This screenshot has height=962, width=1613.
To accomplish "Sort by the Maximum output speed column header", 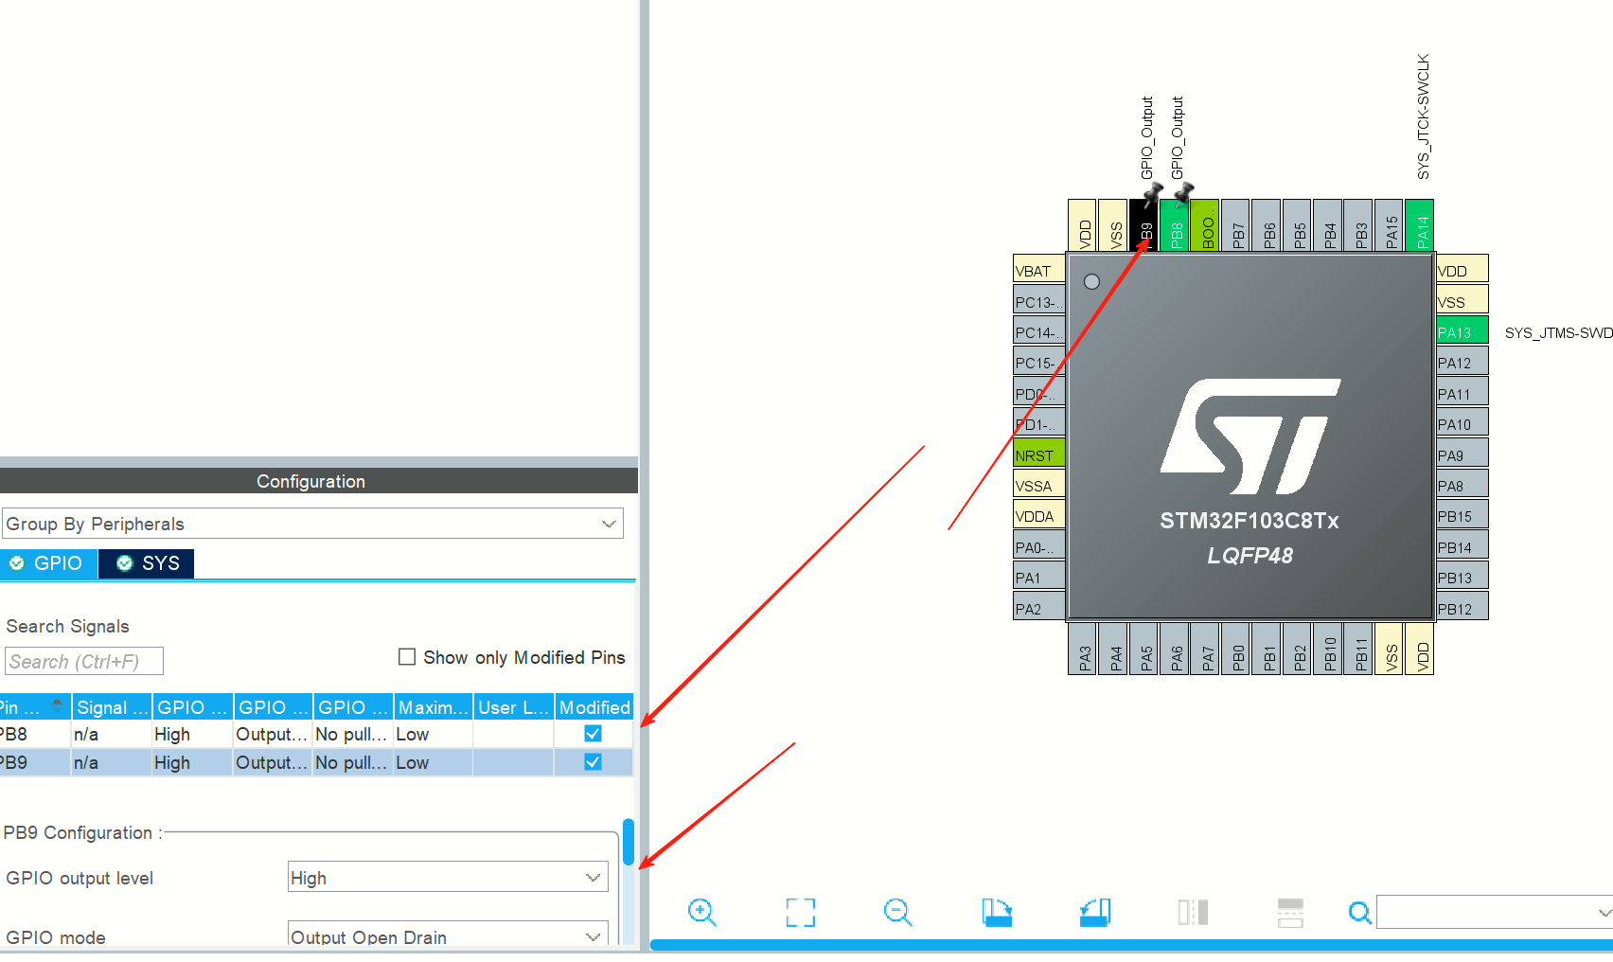I will tap(433, 707).
